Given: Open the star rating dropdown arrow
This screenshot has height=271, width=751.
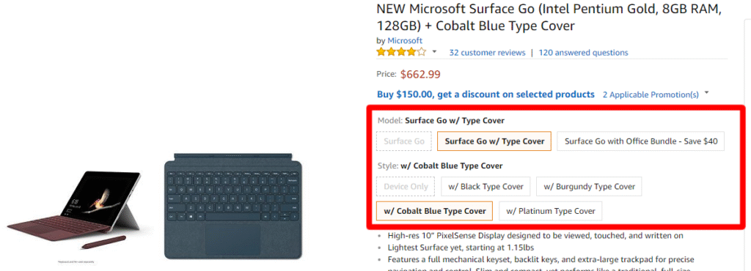Looking at the screenshot, I should [434, 51].
